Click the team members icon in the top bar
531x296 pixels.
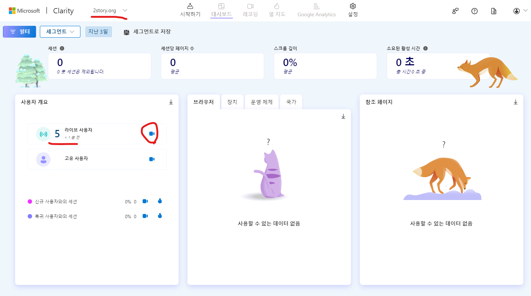[x=455, y=11]
